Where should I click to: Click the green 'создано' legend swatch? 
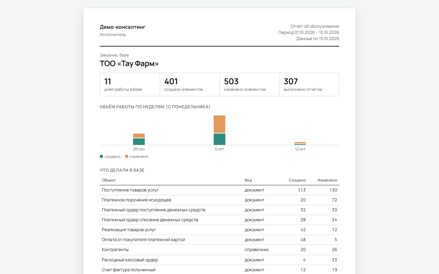[x=101, y=157]
